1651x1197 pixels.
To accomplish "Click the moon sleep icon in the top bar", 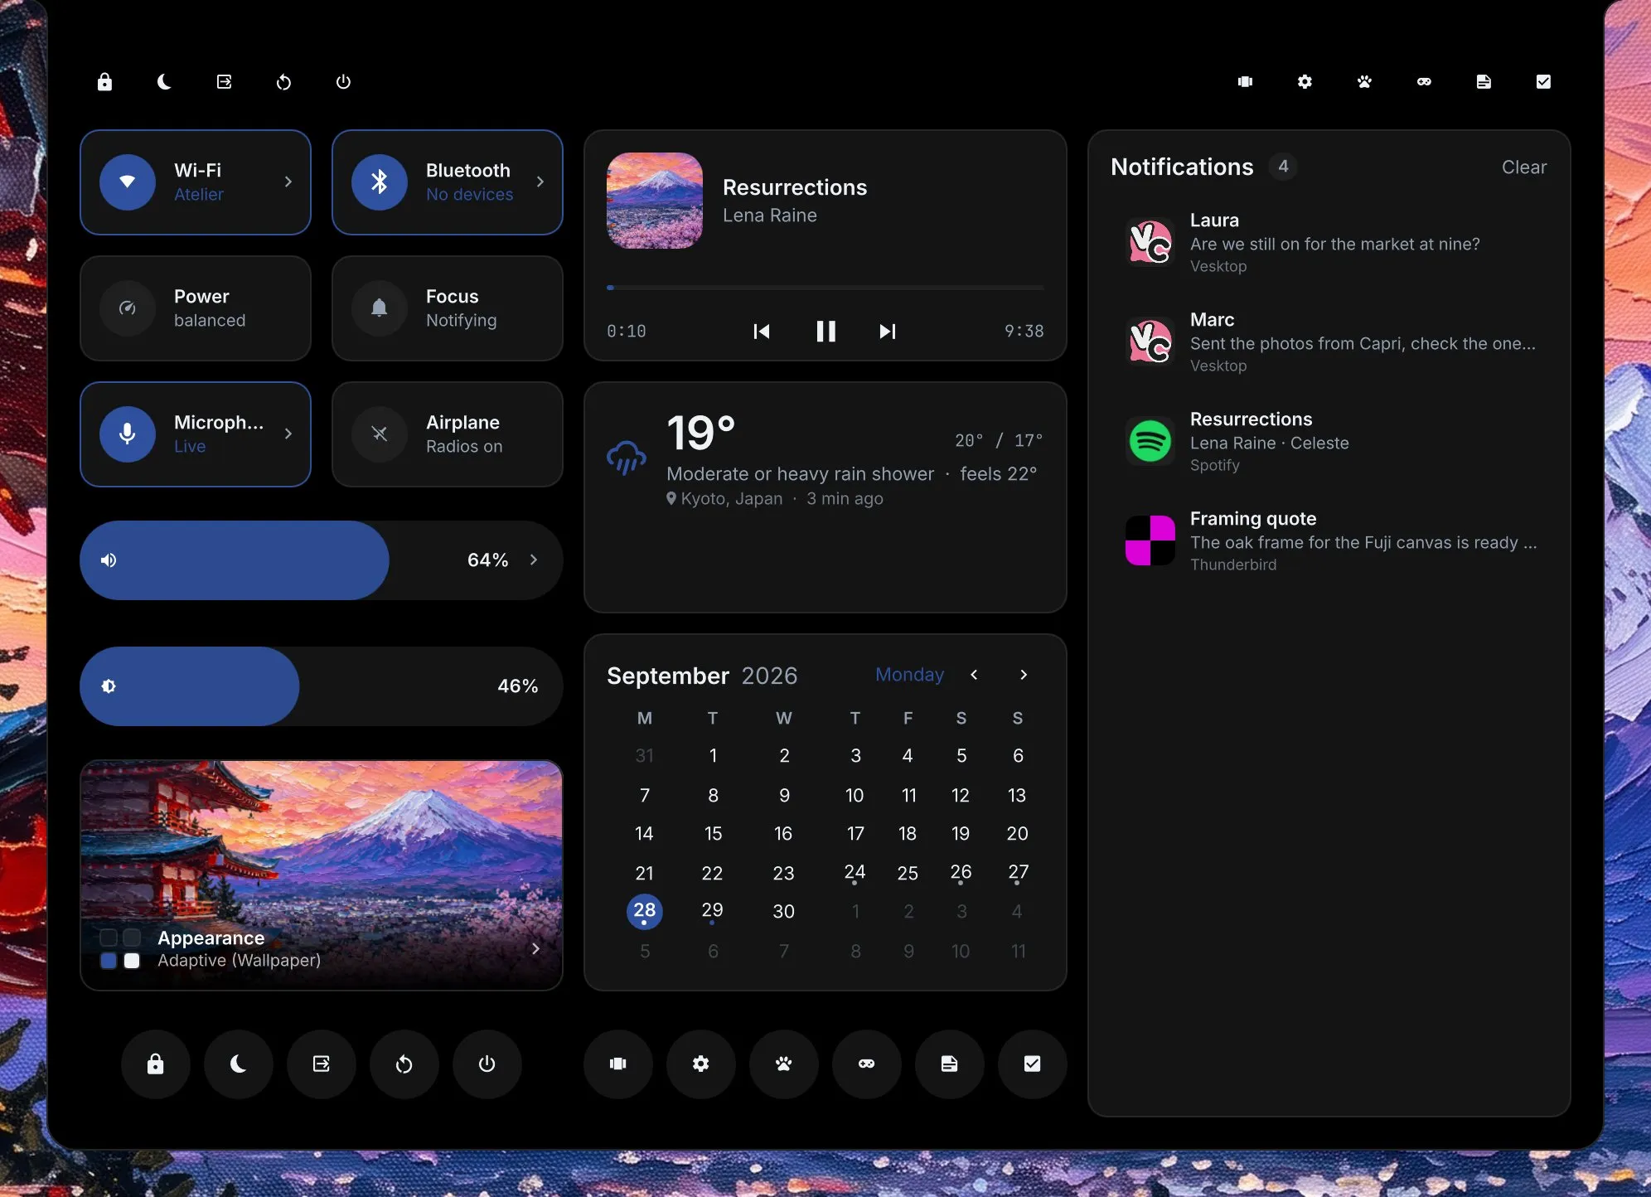I will [164, 82].
